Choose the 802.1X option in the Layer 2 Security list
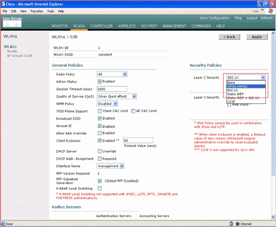Viewport: 276px width, 227px height. pyautogui.click(x=246, y=90)
